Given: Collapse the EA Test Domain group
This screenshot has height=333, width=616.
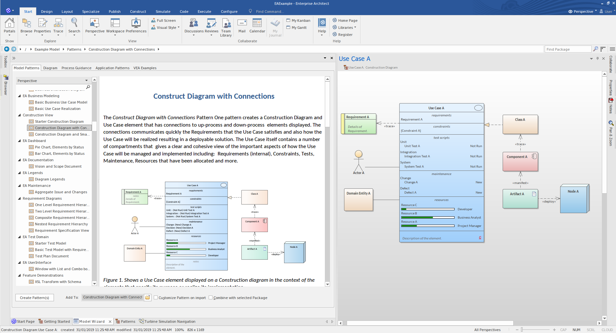Looking at the screenshot, I should pyautogui.click(x=19, y=237).
